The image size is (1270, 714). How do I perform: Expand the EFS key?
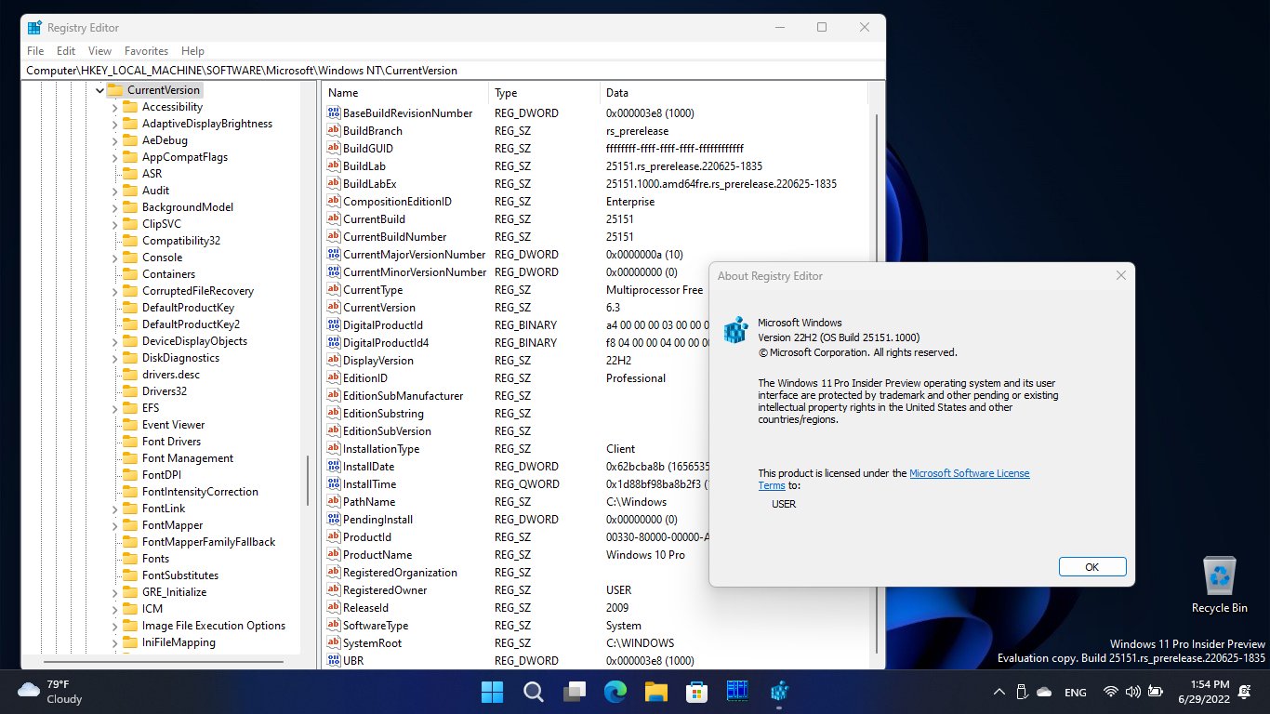point(115,408)
